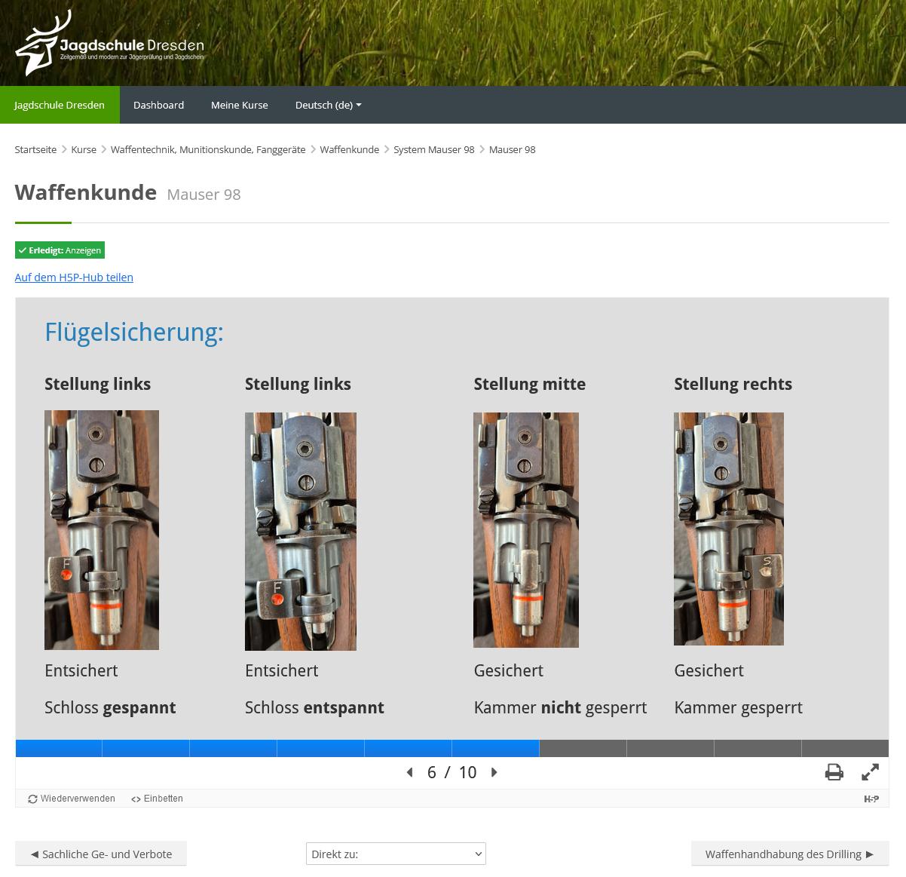Image resolution: width=906 pixels, height=877 pixels.
Task: Go to previous slide arrow
Action: [x=409, y=772]
